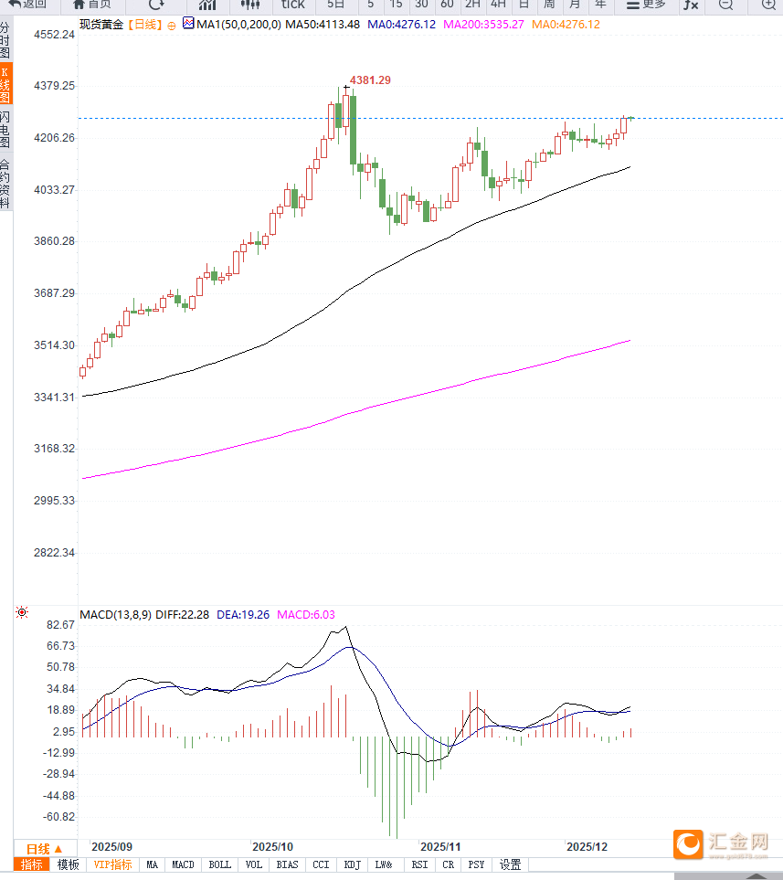Open the 日线 period dropdown at bottom-left
The width and height of the screenshot is (783, 880).
click(44, 848)
